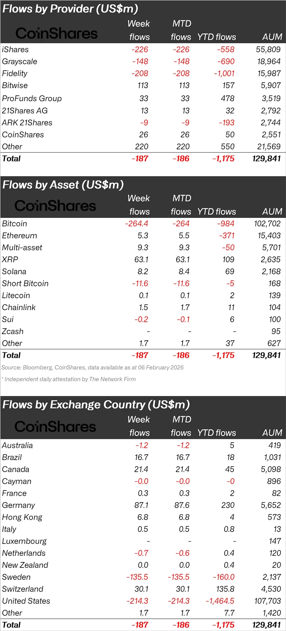Click the CoinShares logo in Provider table header
Viewport: 286px width, 631px height.
[x=56, y=34]
